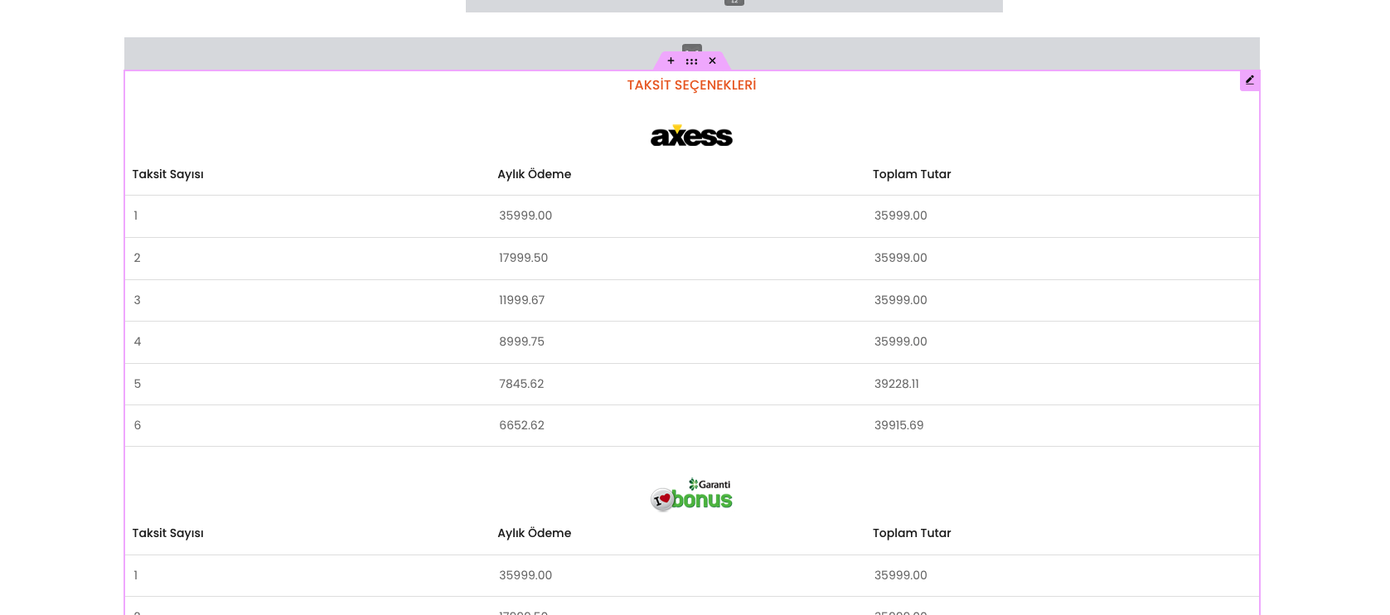The height and width of the screenshot is (615, 1390).
Task: Click the axess card logo
Action: [691, 136]
